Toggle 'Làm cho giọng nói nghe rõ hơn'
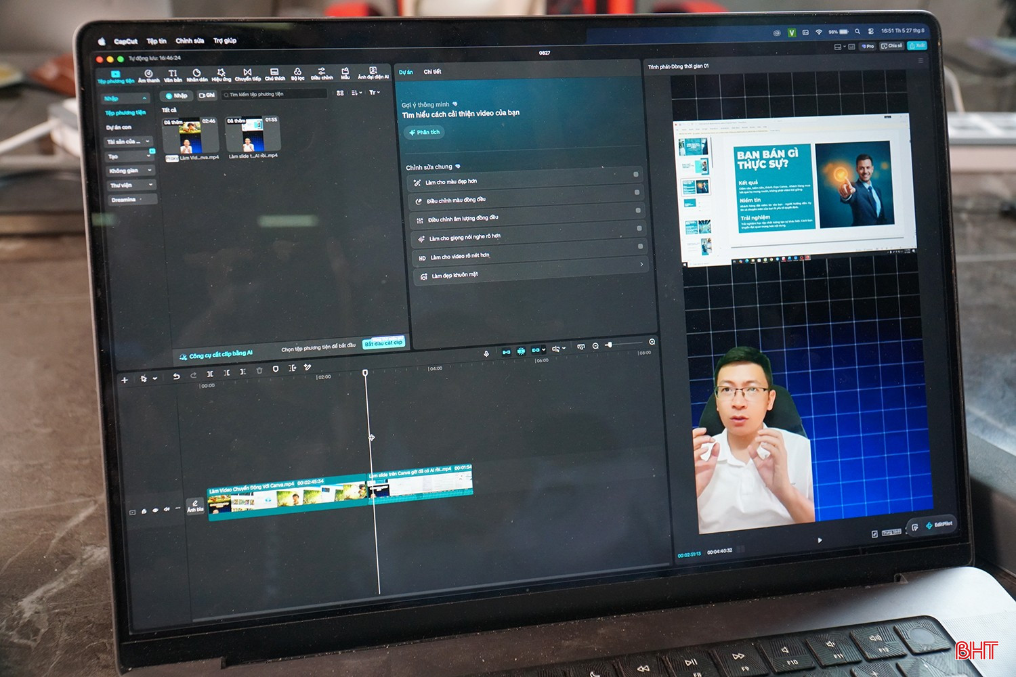The width and height of the screenshot is (1016, 677). click(x=639, y=228)
